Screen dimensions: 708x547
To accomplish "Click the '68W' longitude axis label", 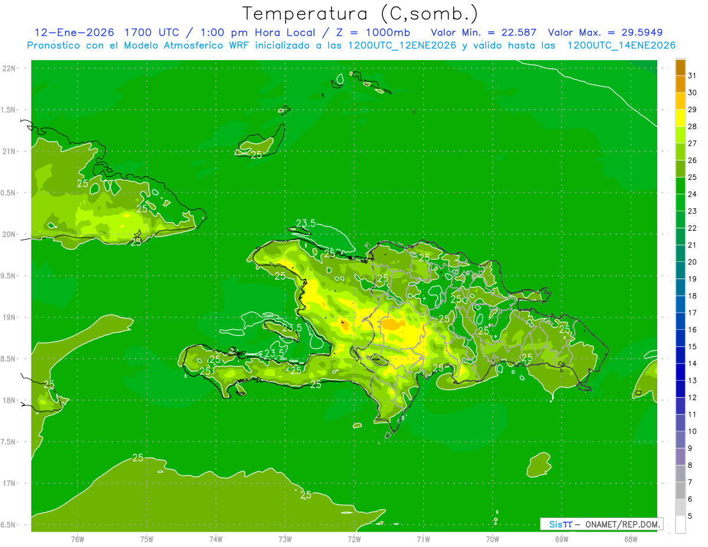I will tap(631, 539).
